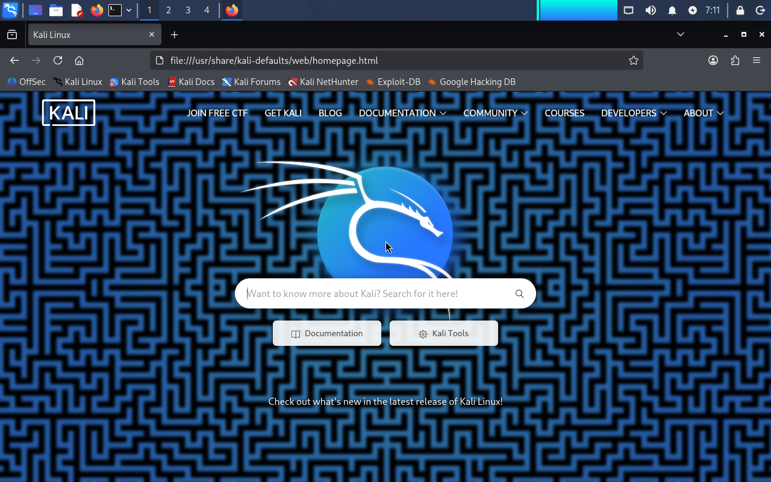Click the magnifier icon in search box
This screenshot has width=771, height=482.
coord(519,294)
